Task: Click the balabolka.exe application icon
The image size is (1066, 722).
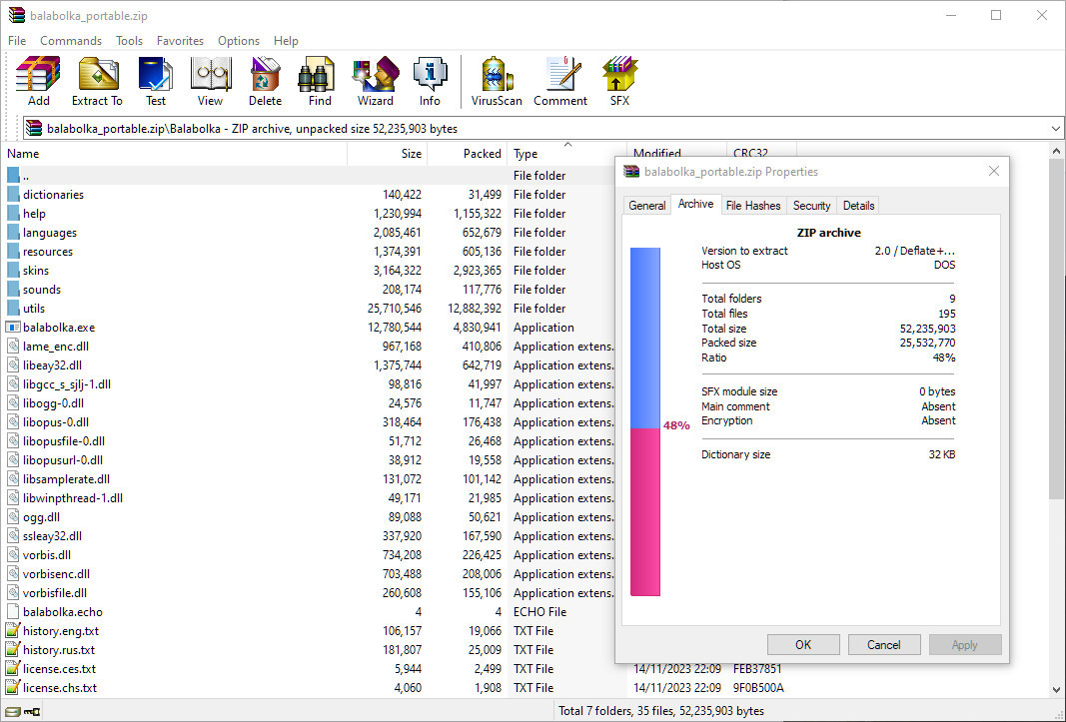Action: [13, 328]
